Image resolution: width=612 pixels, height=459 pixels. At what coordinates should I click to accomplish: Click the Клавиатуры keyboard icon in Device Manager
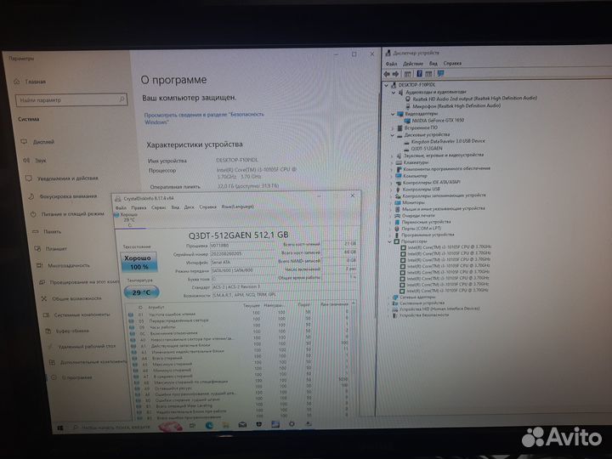399,162
